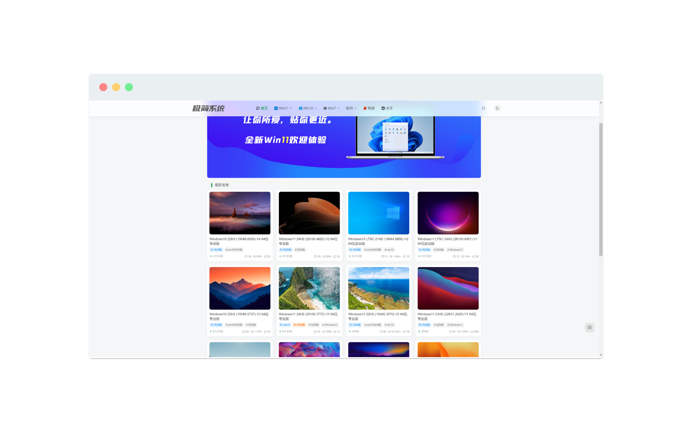The width and height of the screenshot is (692, 432).
Task: Expand the Win10 dropdown menu
Action: click(x=308, y=108)
